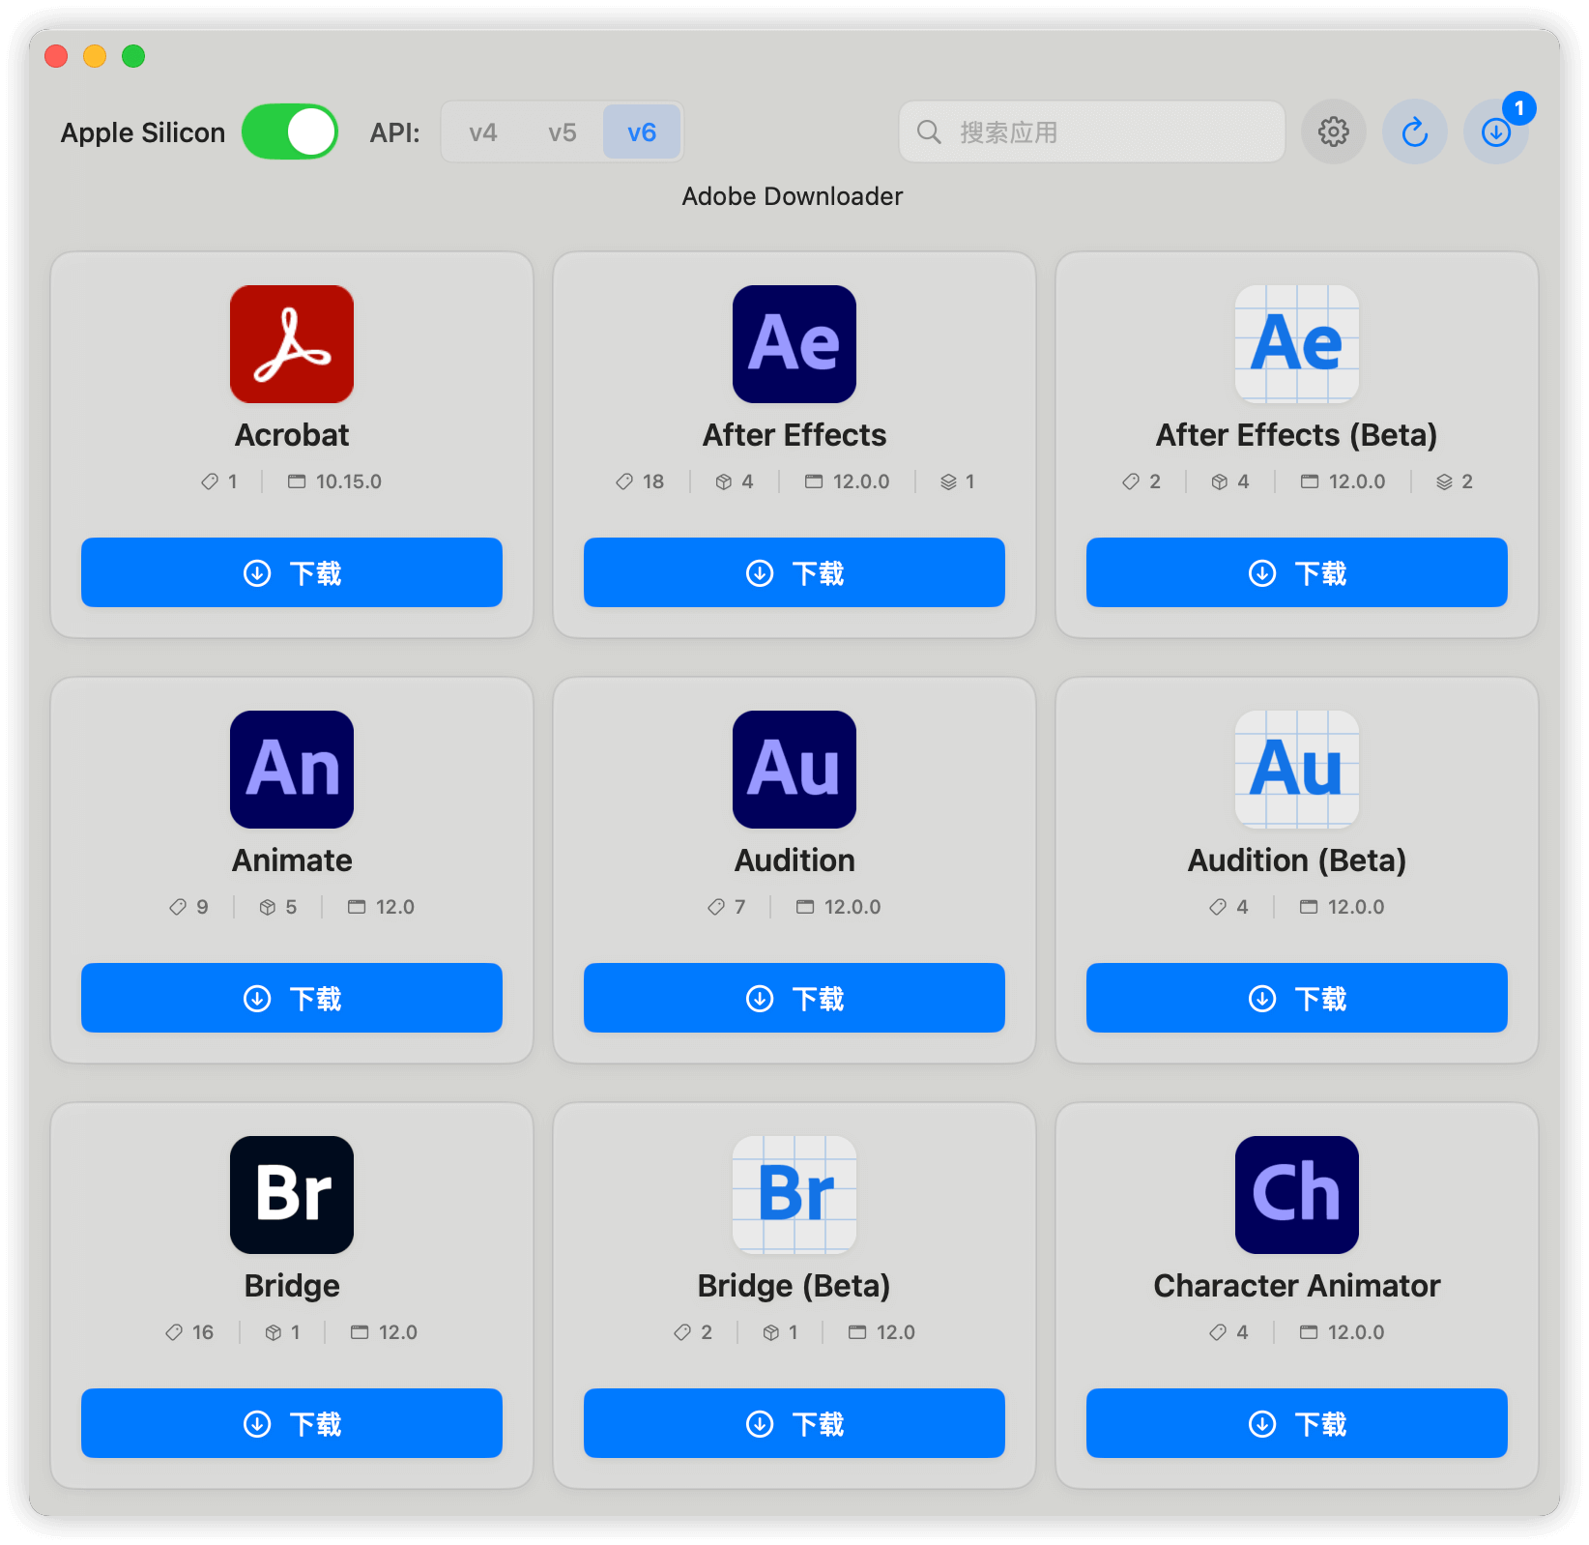Screen dimensions: 1589x1545
Task: Click the Animate app icon
Action: [292, 770]
